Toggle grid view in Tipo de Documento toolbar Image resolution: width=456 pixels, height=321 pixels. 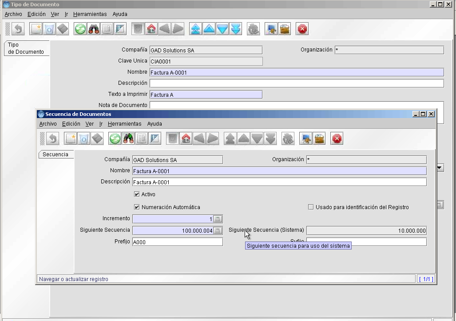[120, 29]
